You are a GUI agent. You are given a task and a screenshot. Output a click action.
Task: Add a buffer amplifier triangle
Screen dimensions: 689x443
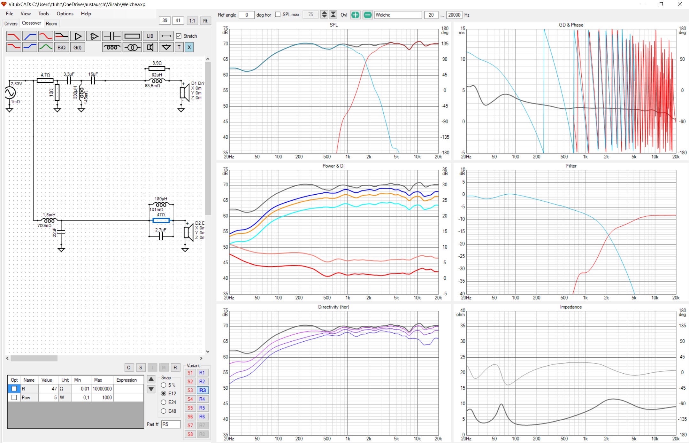point(78,36)
